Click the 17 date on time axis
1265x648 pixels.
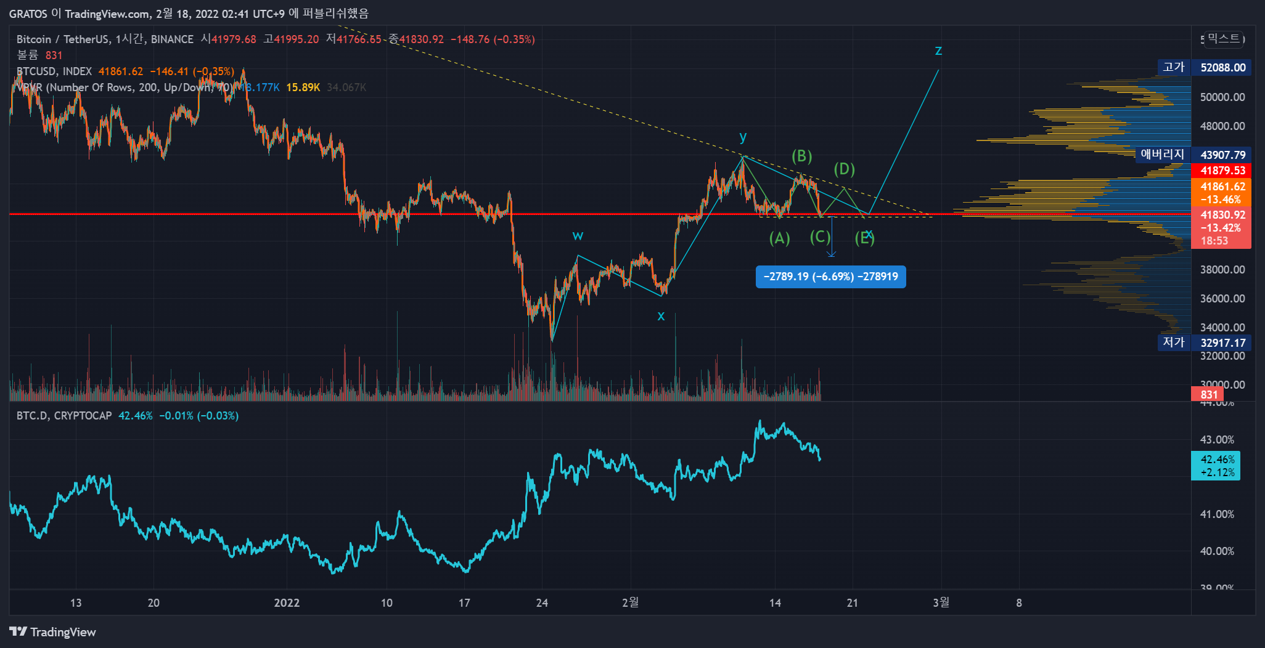click(x=464, y=603)
